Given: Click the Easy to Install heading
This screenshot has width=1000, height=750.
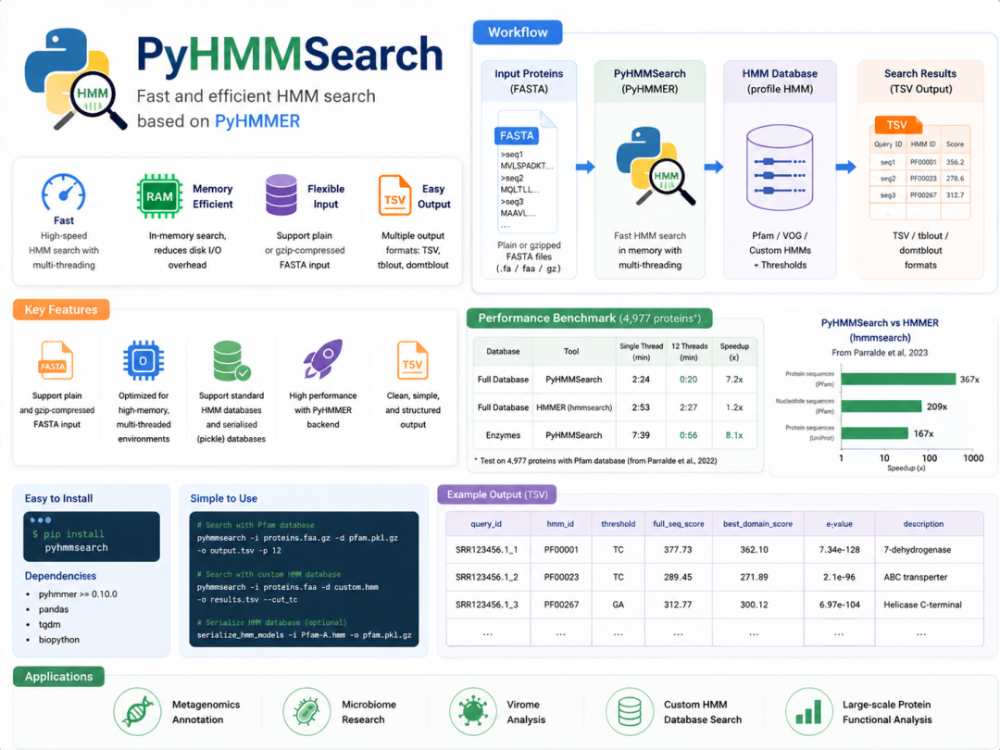Looking at the screenshot, I should tap(58, 498).
